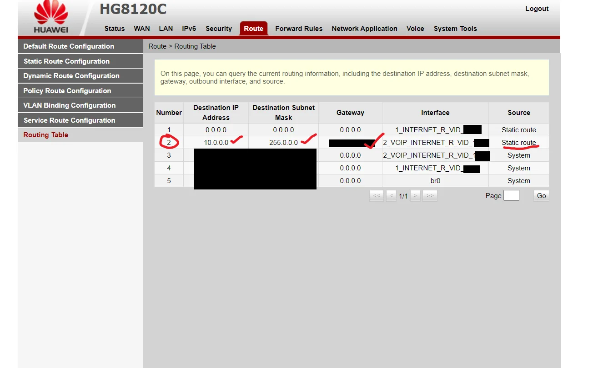This screenshot has height=368, width=593.
Task: Open the Status tab
Action: tap(114, 29)
